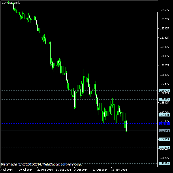Click the 1.24368 price level label
This screenshot has height=173, width=173.
click(164, 115)
